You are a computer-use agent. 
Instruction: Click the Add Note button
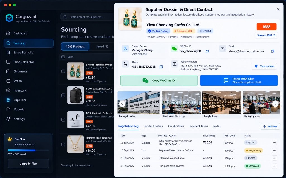point(270,127)
